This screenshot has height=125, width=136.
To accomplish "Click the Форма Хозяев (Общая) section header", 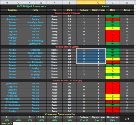I will (67, 13).
